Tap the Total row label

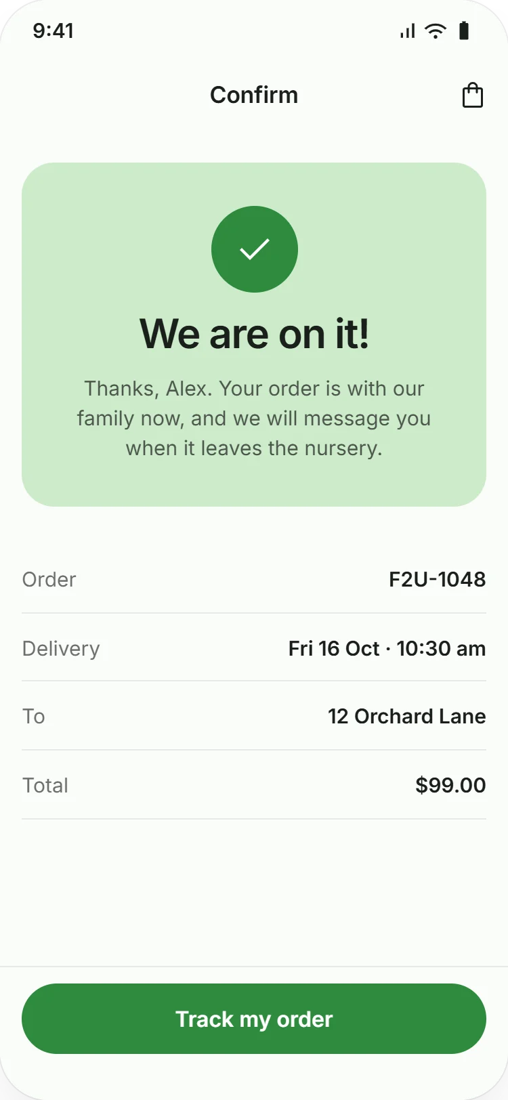tap(45, 785)
